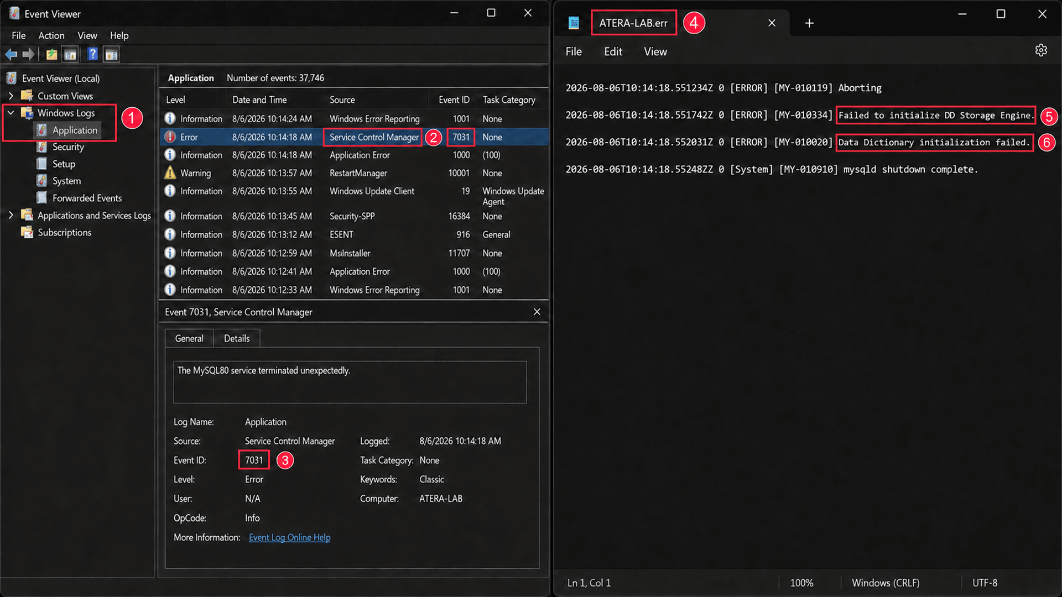Screen dimensions: 1062x597
Task: Select the Application log in the tree
Action: click(75, 130)
